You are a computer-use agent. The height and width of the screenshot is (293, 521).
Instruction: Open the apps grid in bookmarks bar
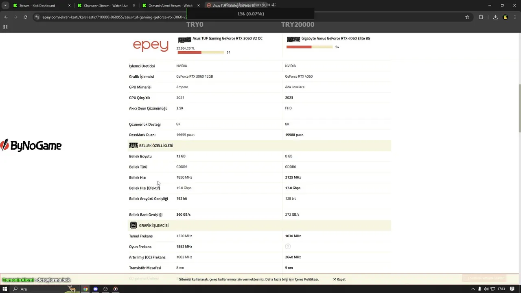[x=5, y=27]
